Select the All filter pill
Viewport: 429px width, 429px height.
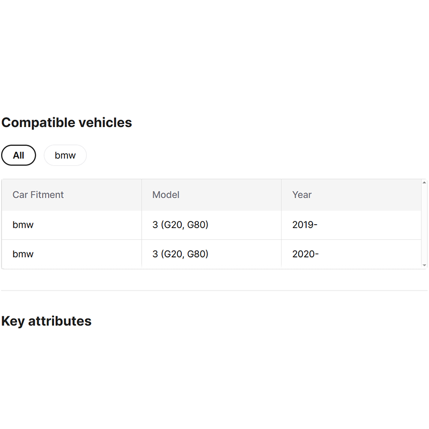coord(19,156)
